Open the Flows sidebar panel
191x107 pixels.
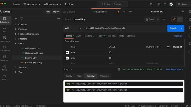(x=4, y=68)
